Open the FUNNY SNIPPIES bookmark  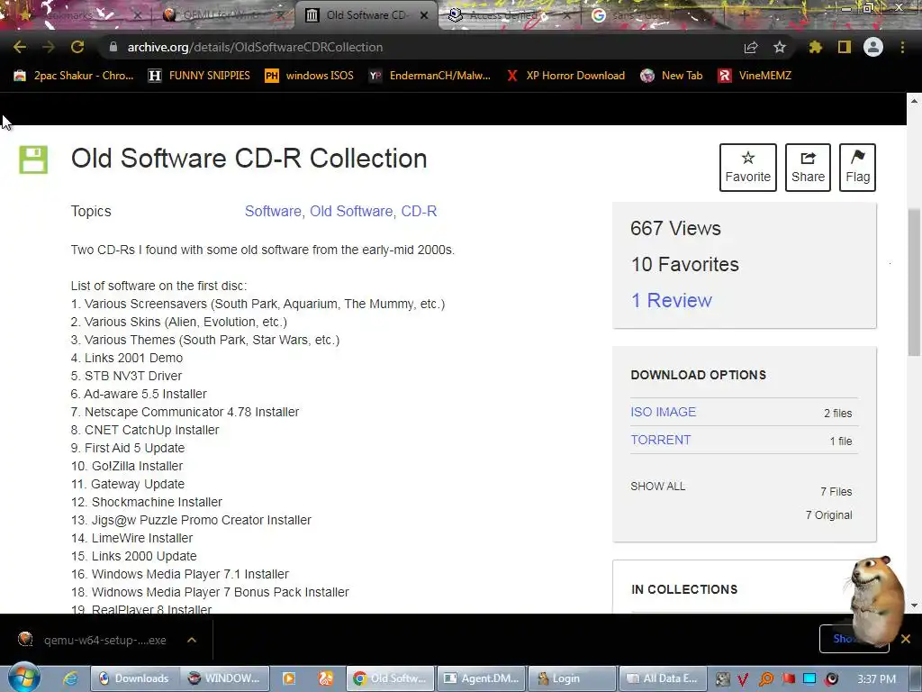point(199,76)
